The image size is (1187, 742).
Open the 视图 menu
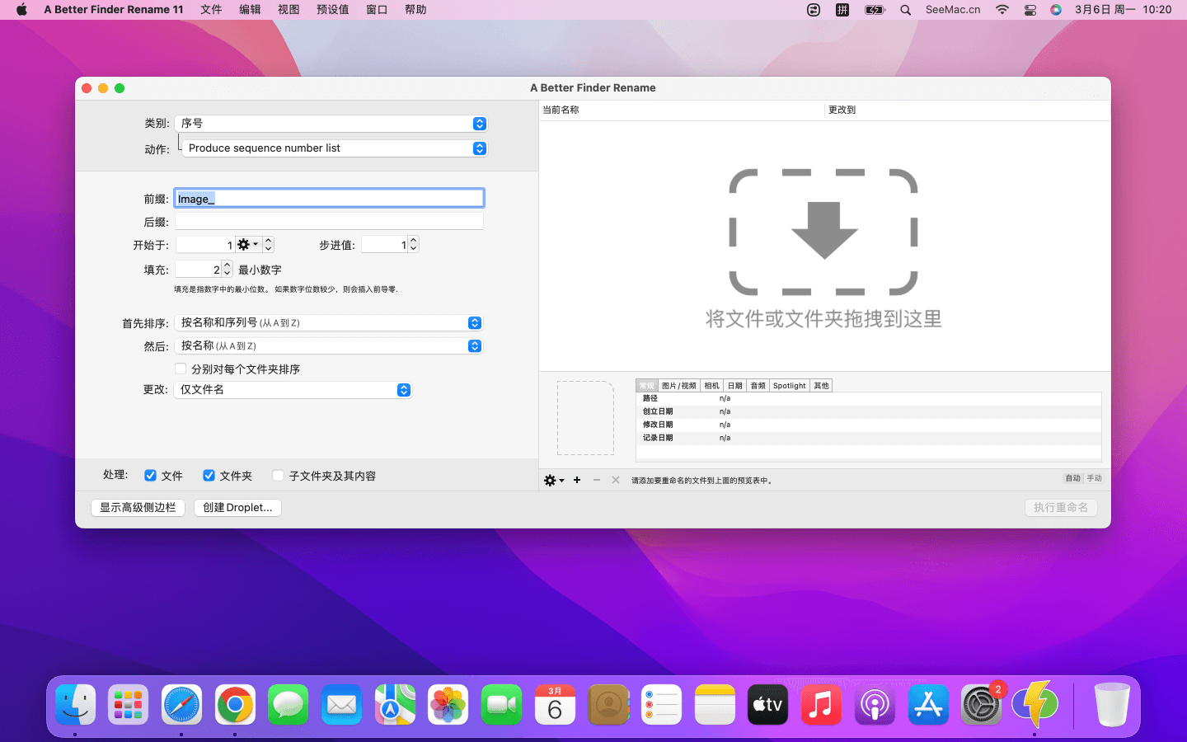tap(289, 10)
